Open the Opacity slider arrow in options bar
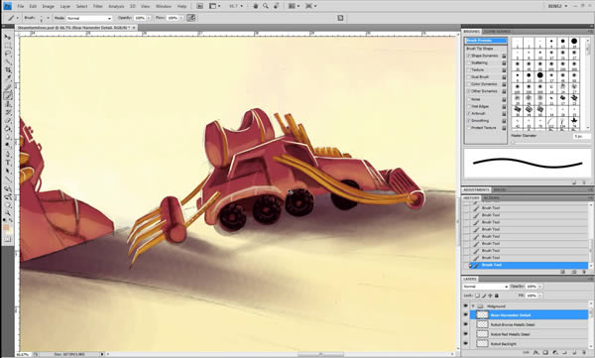595x358 pixels. pyautogui.click(x=149, y=18)
